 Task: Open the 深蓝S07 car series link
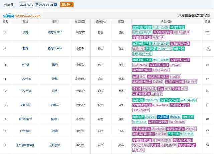click(55, 105)
